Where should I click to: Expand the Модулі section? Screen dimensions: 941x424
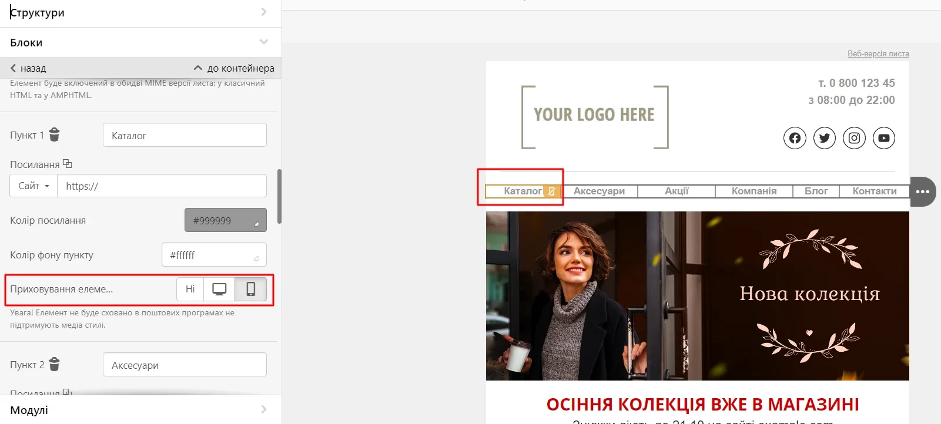[x=140, y=410]
